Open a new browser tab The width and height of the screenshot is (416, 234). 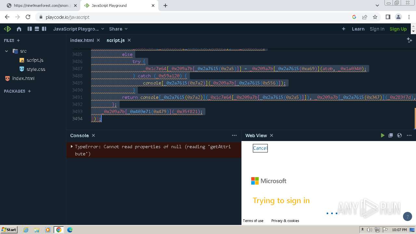point(165,6)
